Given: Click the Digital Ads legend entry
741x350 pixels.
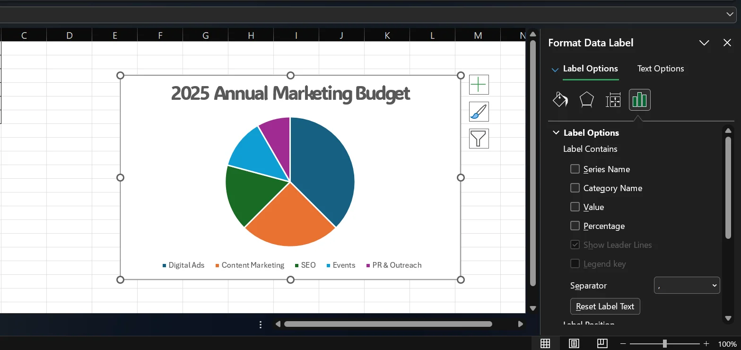Looking at the screenshot, I should (x=183, y=265).
